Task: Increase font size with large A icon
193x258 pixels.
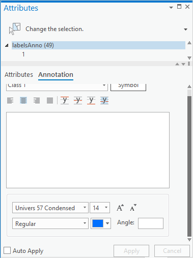Action: [x=120, y=208]
